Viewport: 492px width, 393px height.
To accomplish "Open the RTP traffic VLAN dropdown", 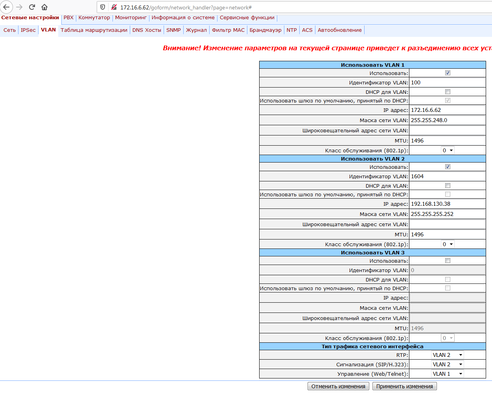I will point(448,355).
